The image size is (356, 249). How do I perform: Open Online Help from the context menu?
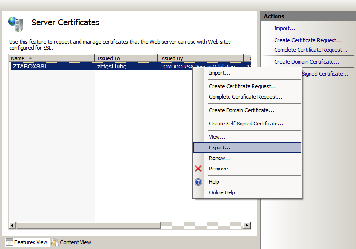point(222,192)
